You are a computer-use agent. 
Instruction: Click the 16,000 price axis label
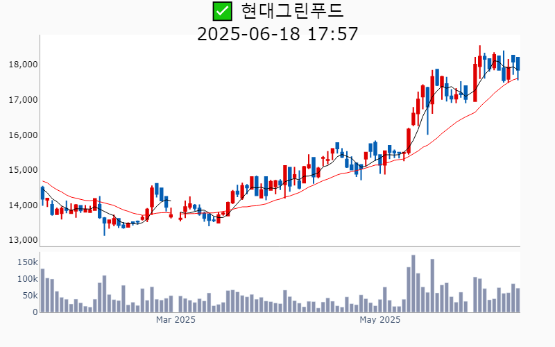pyautogui.click(x=24, y=135)
